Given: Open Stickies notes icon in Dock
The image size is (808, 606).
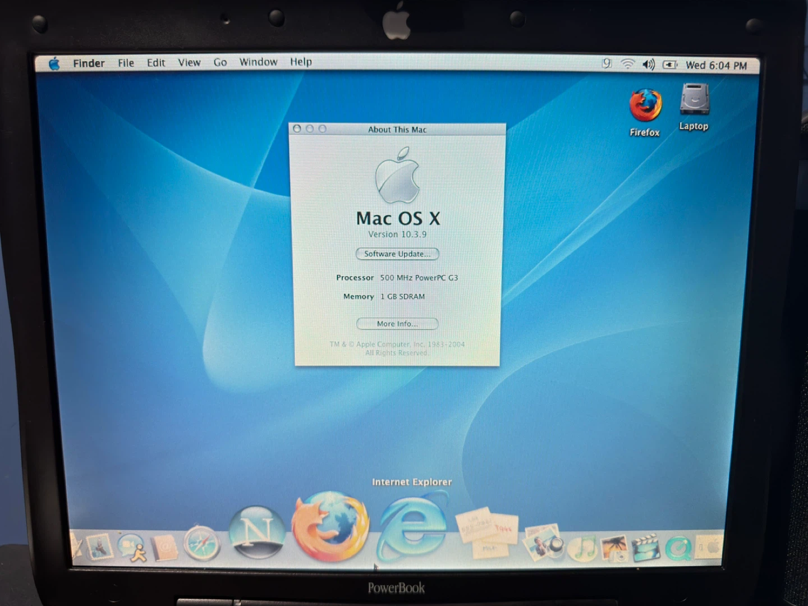Looking at the screenshot, I should pos(487,533).
